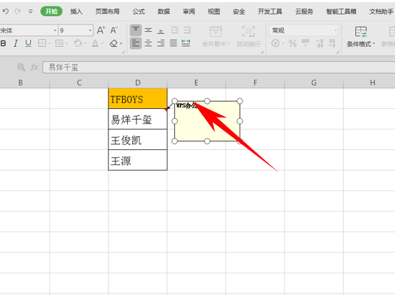Expand the font color dropdown arrow

click(x=103, y=43)
